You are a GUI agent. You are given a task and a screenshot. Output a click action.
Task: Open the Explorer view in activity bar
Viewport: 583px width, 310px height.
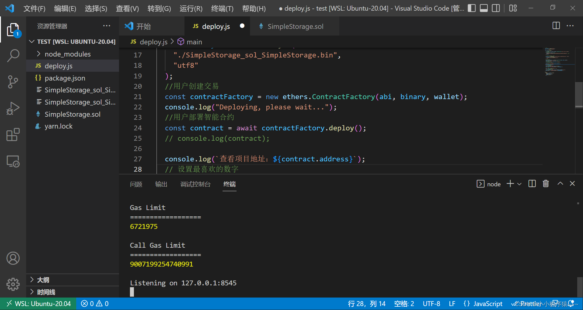click(13, 30)
